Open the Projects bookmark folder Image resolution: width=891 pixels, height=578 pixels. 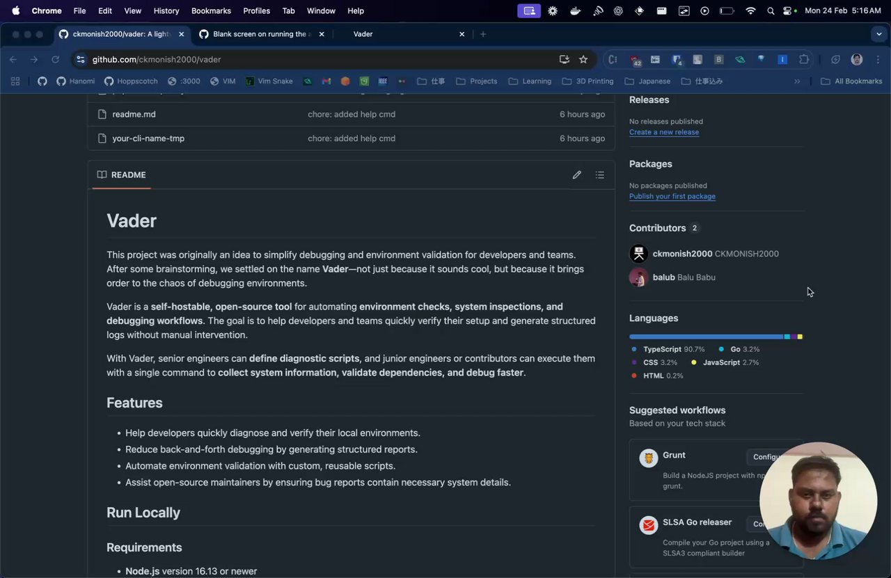pyautogui.click(x=477, y=81)
